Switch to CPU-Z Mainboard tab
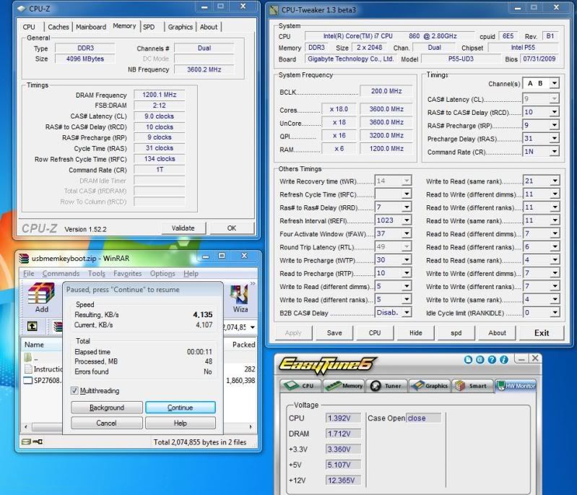Viewport: 577px width, 495px height. tap(91, 27)
